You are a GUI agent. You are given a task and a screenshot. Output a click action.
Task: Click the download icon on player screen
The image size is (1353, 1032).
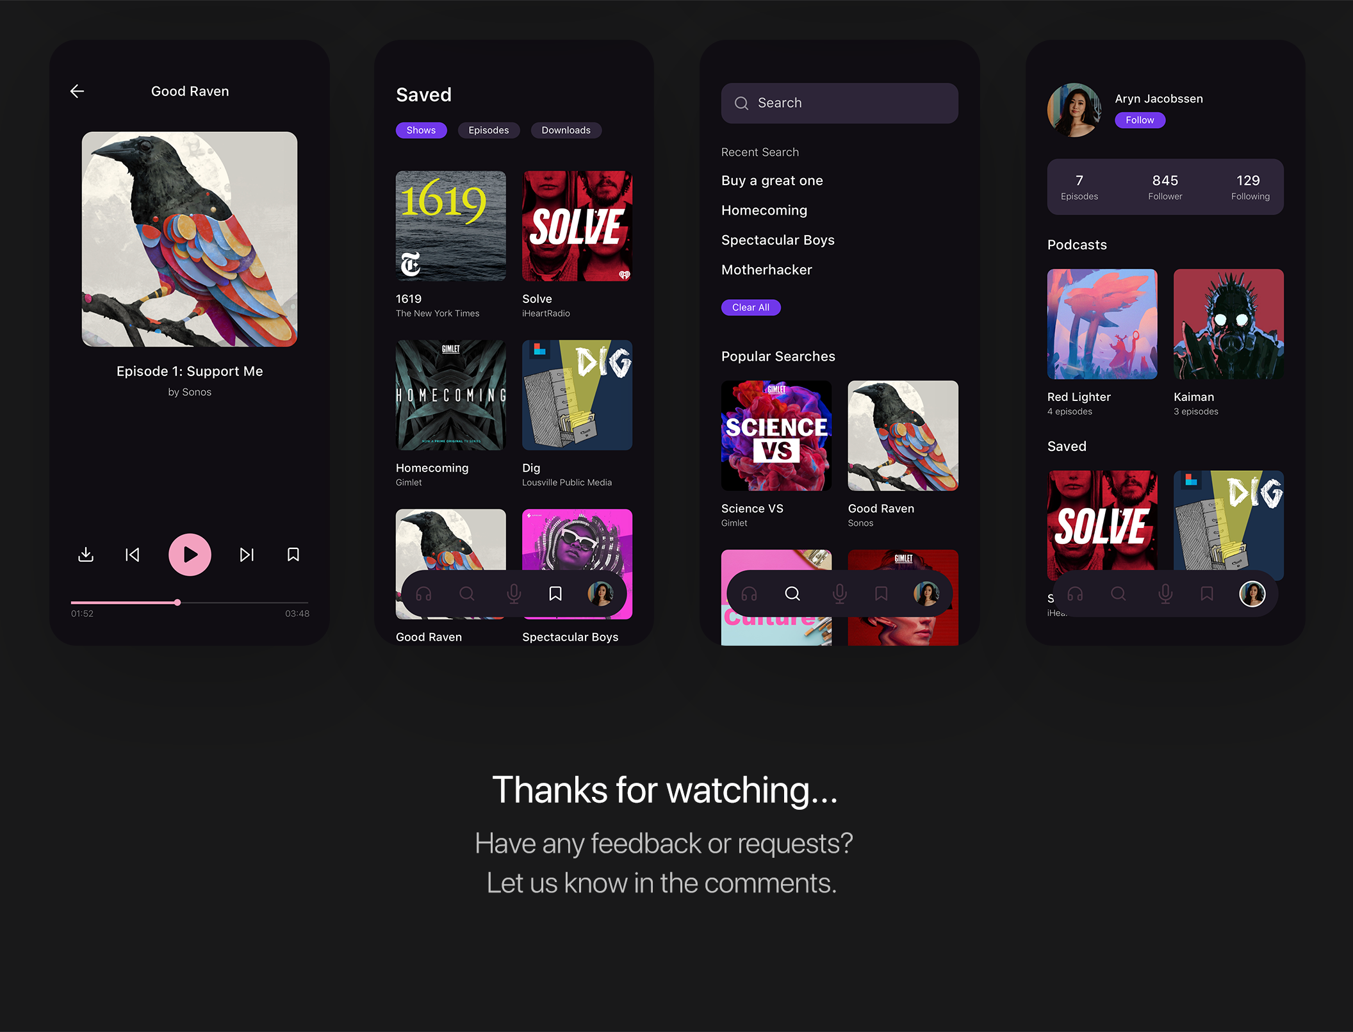86,554
